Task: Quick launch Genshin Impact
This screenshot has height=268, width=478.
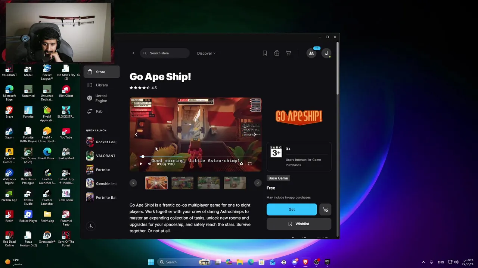Action: tap(101, 184)
